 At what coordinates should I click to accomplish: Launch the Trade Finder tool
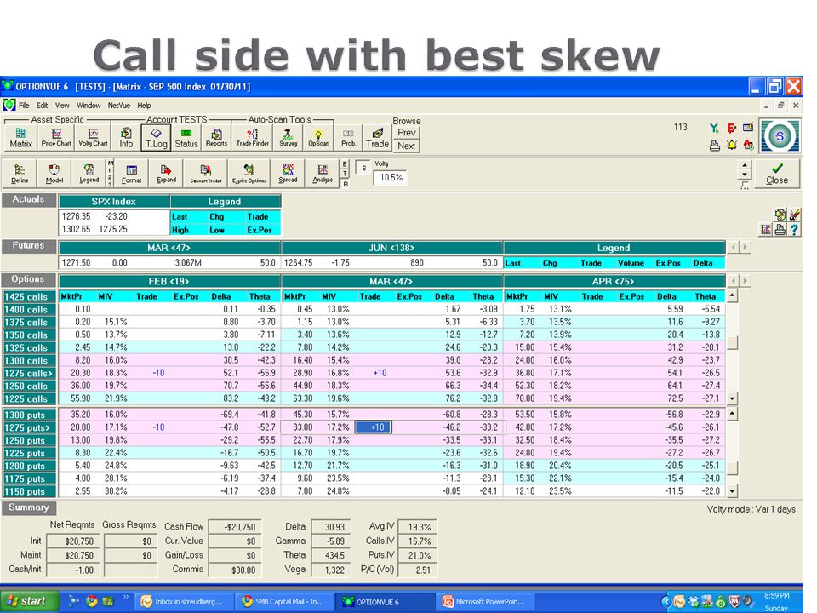pos(252,138)
